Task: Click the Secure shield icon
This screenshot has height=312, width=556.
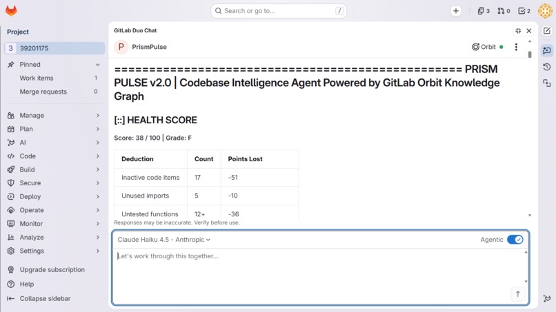Action: 11,183
